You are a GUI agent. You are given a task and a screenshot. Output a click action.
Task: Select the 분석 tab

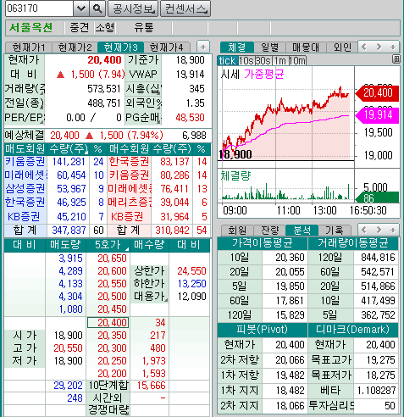(302, 231)
